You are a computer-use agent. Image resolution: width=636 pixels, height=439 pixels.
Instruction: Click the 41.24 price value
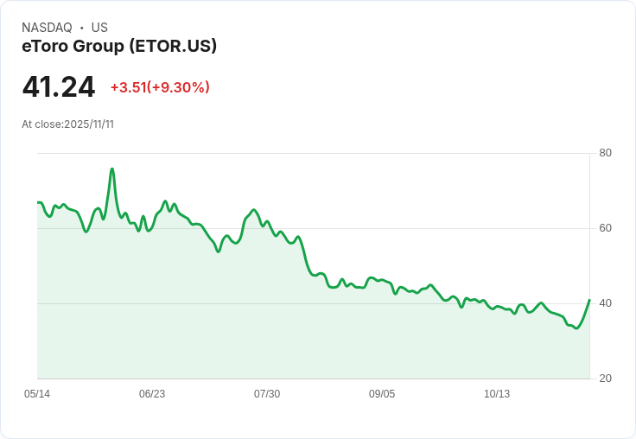tap(59, 87)
